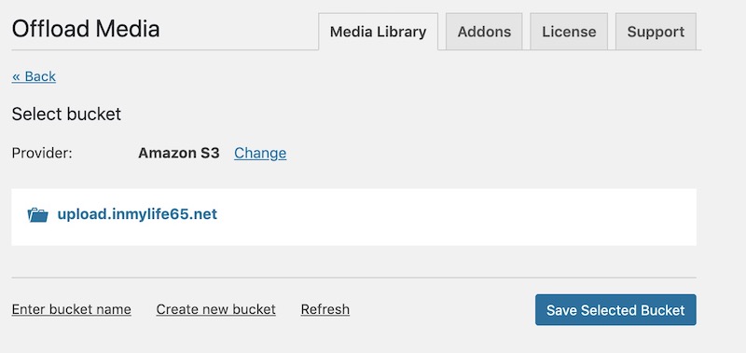Click the « chevron symbol before Back
The image size is (746, 353).
point(17,77)
